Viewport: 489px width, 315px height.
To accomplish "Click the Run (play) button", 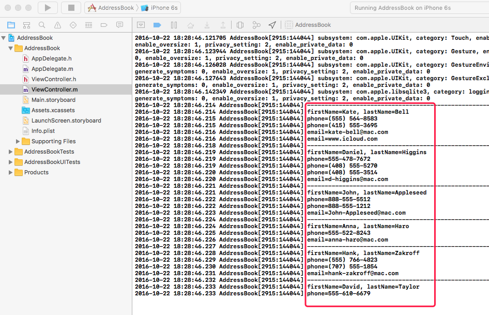I will [x=48, y=8].
